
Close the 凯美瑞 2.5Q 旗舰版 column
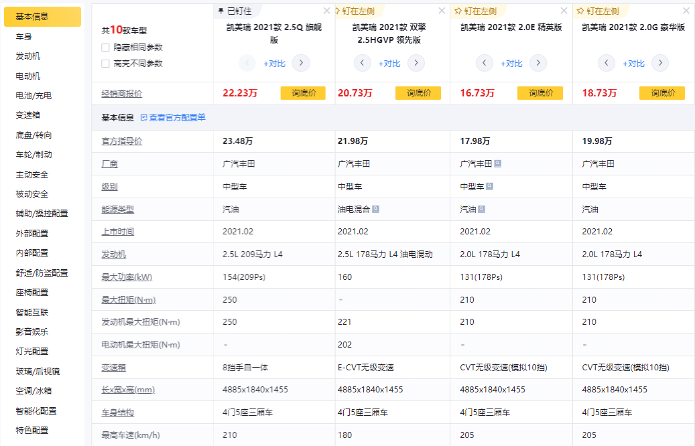tap(326, 11)
